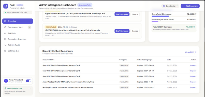
Task: Click the Date column header
Action: pyautogui.click(x=169, y=60)
